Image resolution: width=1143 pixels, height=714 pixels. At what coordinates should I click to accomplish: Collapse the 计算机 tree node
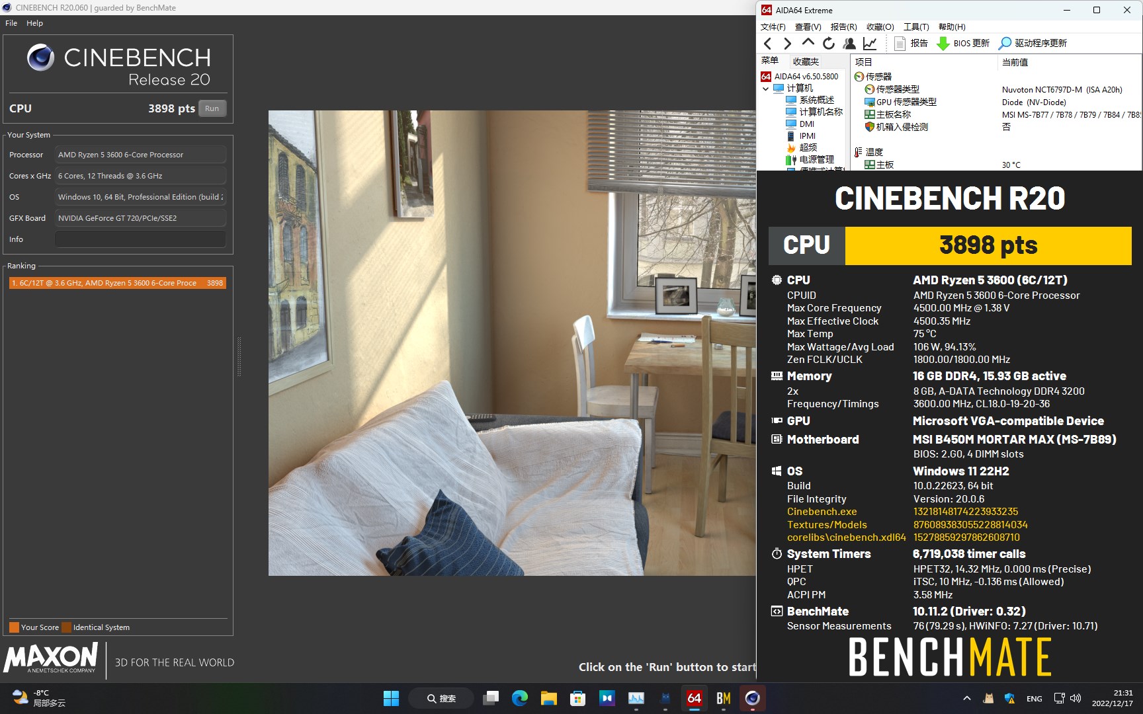click(766, 89)
